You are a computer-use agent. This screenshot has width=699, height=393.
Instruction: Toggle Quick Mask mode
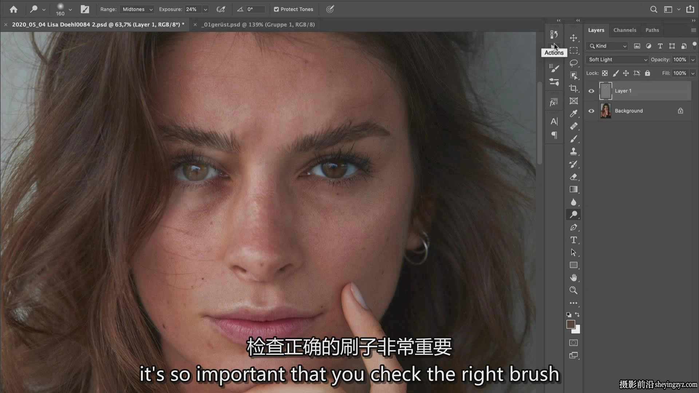coord(573,343)
